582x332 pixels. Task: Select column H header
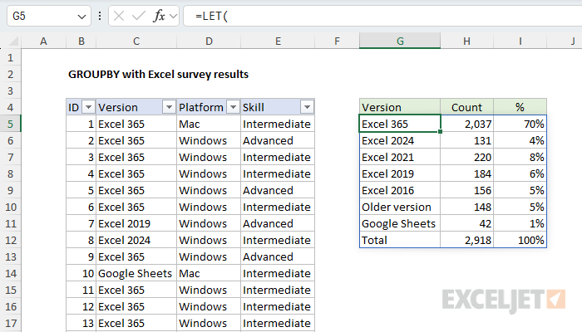click(x=467, y=41)
